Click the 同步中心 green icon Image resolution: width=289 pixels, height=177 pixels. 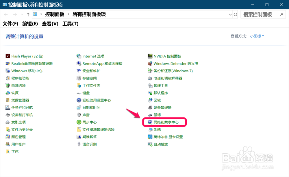tap(79, 122)
